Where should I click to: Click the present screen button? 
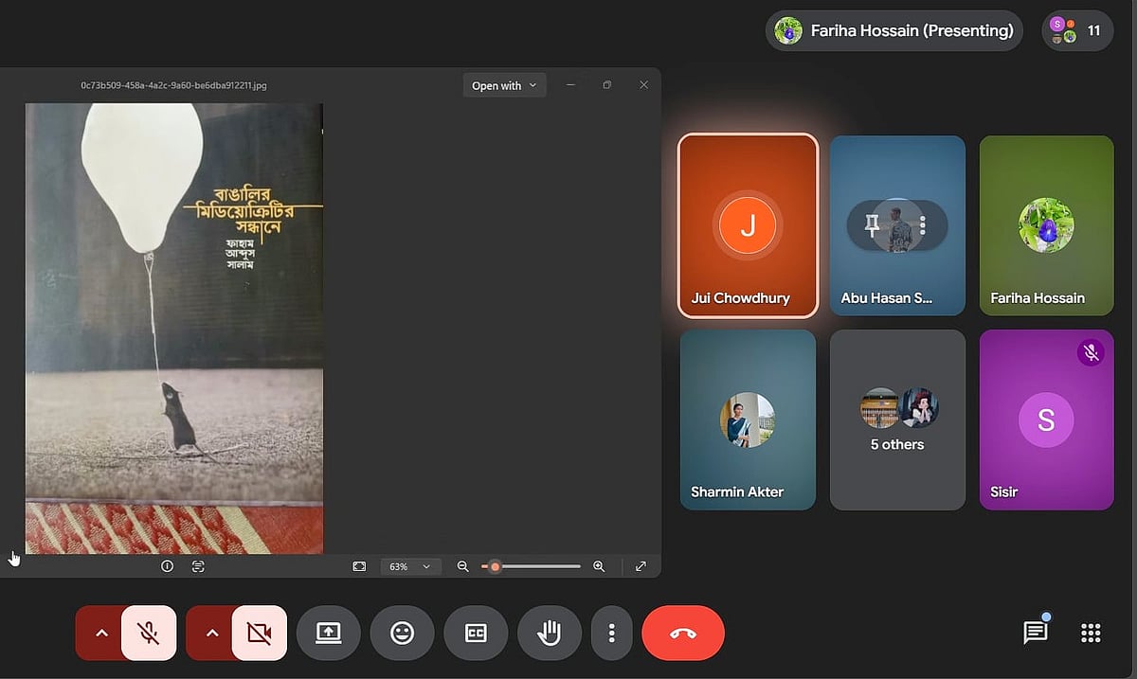[329, 633]
